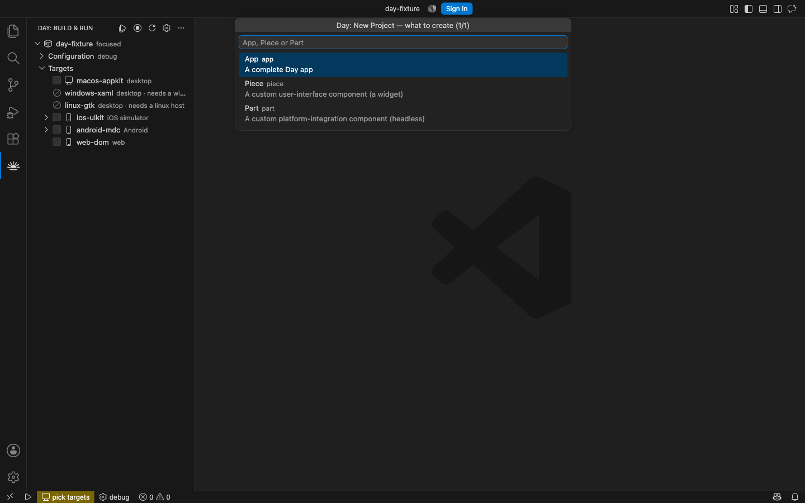Check the ios-uikit target checkbox
This screenshot has width=805, height=503.
click(57, 117)
